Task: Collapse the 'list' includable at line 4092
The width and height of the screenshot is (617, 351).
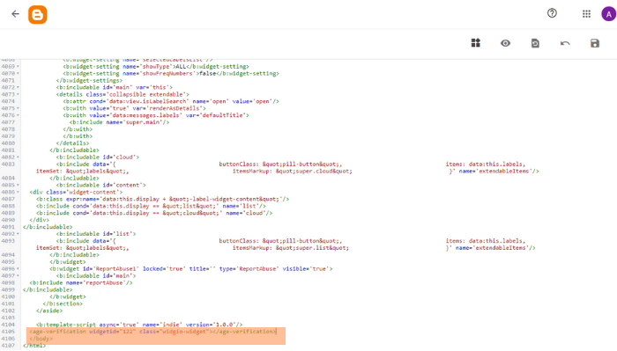Action: [19, 234]
